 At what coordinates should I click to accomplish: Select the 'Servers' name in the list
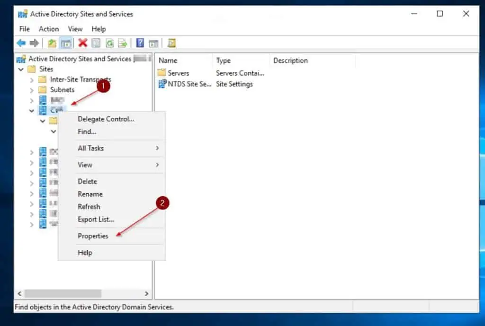click(x=179, y=73)
